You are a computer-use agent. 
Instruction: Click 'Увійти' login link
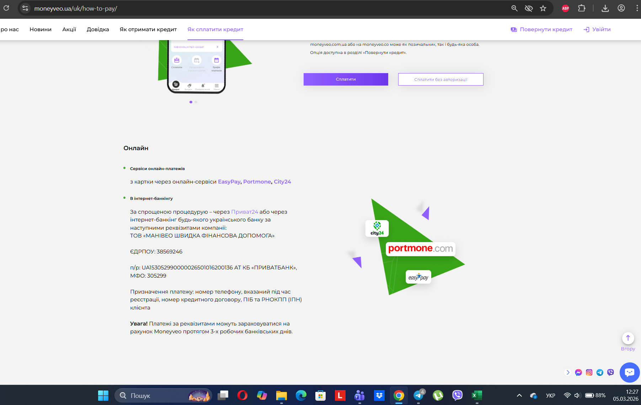coord(597,29)
